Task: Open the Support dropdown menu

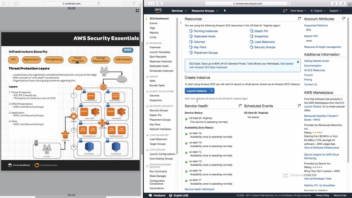Action: [335, 11]
